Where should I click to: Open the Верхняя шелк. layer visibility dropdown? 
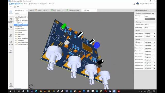(x=150, y=45)
